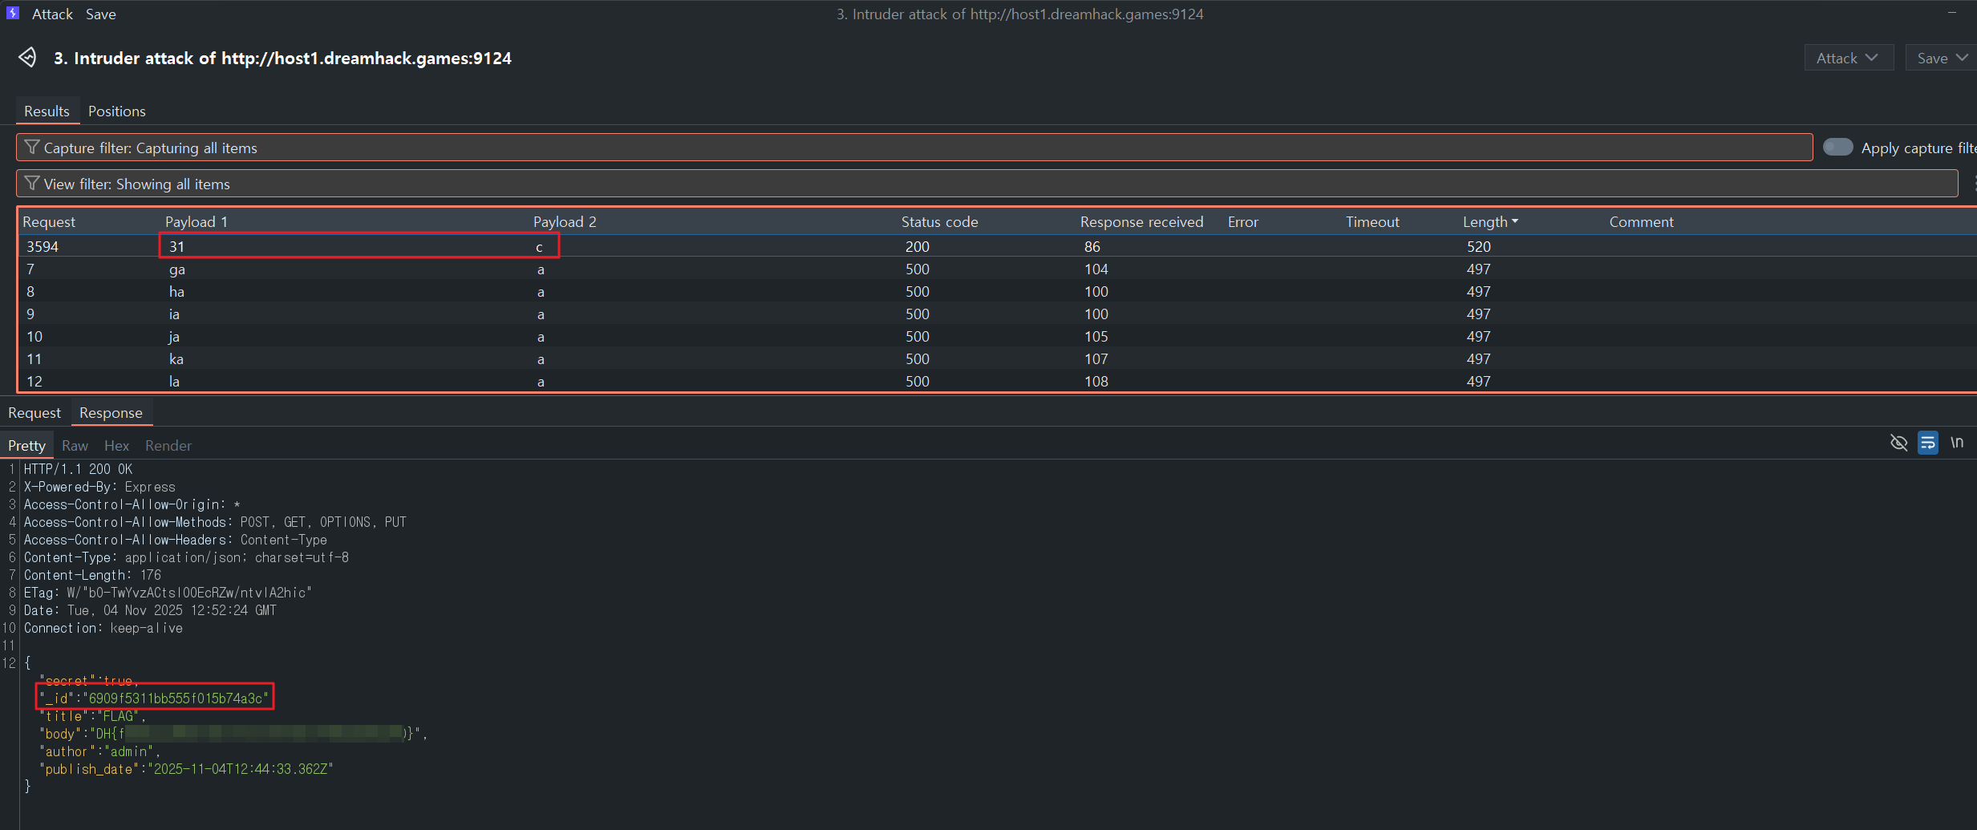Click the funnel icon in View filter bar
Viewport: 1977px width, 830px height.
(x=32, y=184)
